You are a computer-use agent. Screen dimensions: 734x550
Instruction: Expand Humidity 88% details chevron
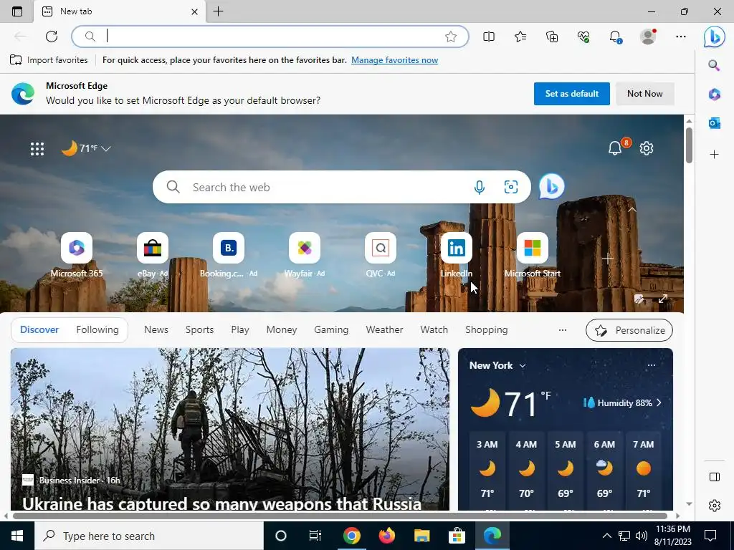[x=659, y=402]
